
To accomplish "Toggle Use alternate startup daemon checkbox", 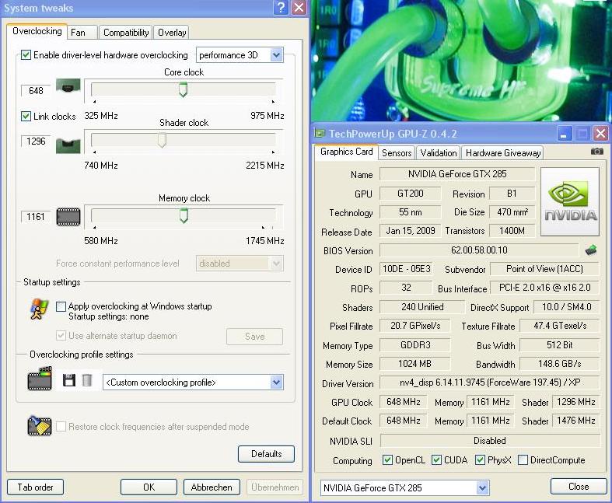I will (61, 336).
